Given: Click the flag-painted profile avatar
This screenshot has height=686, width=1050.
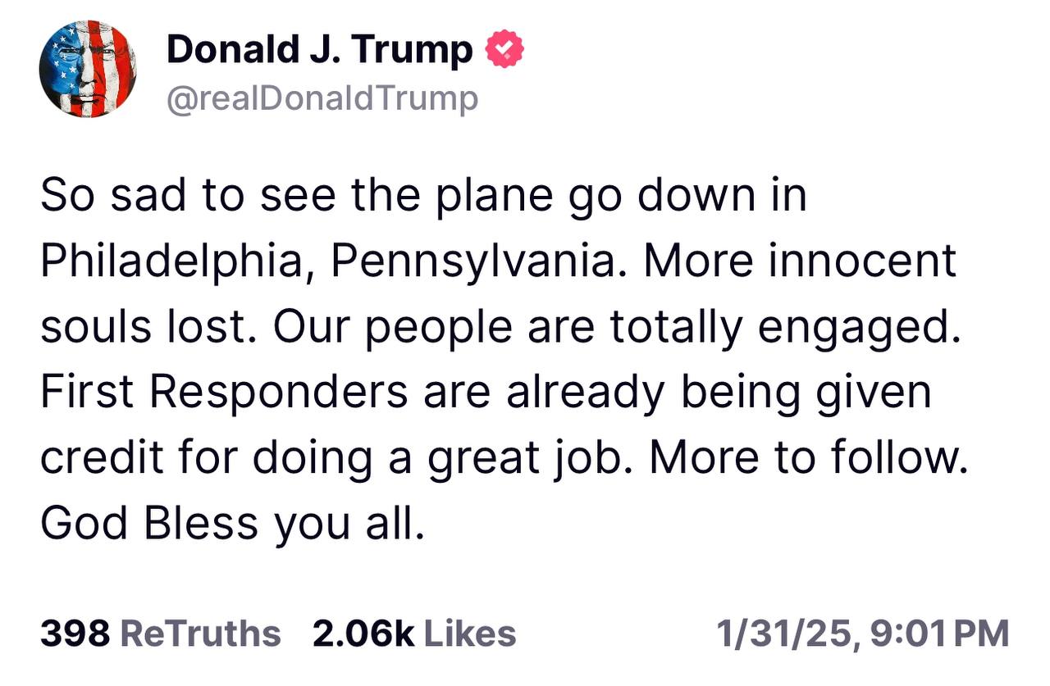Looking at the screenshot, I should coord(88,68).
